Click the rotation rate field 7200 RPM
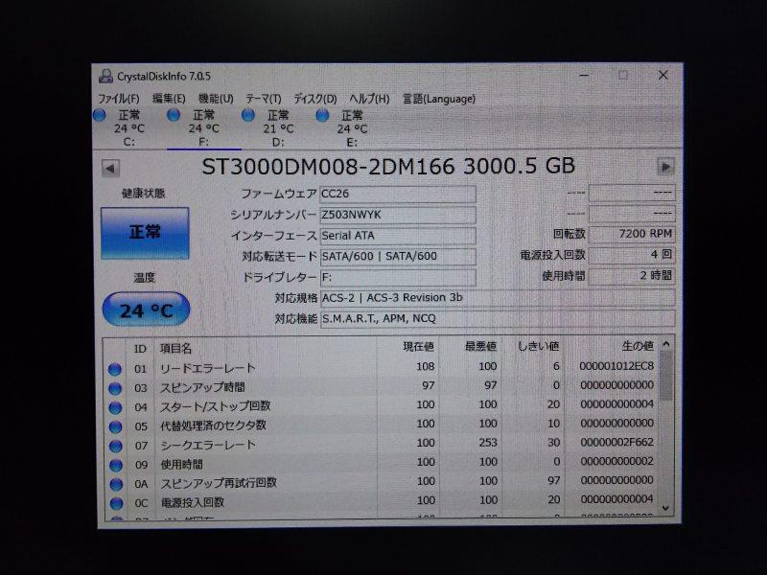This screenshot has width=767, height=575. (x=632, y=234)
